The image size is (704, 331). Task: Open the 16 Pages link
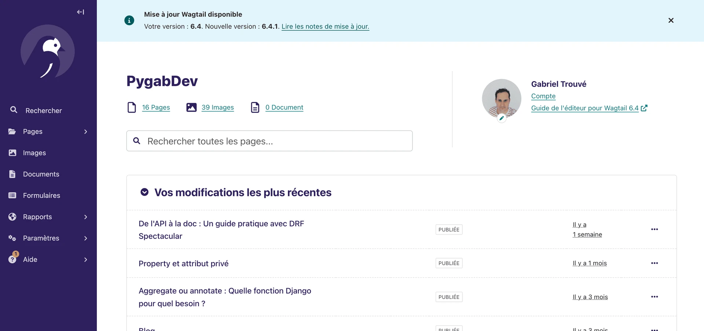[x=156, y=108]
